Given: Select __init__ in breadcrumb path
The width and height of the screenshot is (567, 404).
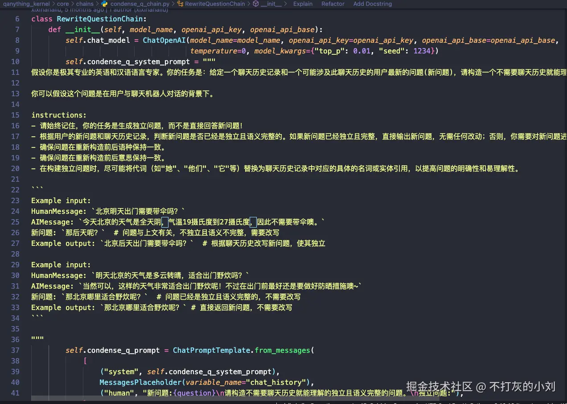Looking at the screenshot, I should [x=271, y=4].
